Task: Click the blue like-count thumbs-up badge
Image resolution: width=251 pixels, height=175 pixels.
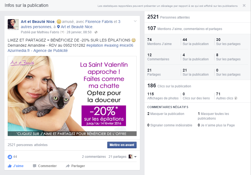Action: 10,157
